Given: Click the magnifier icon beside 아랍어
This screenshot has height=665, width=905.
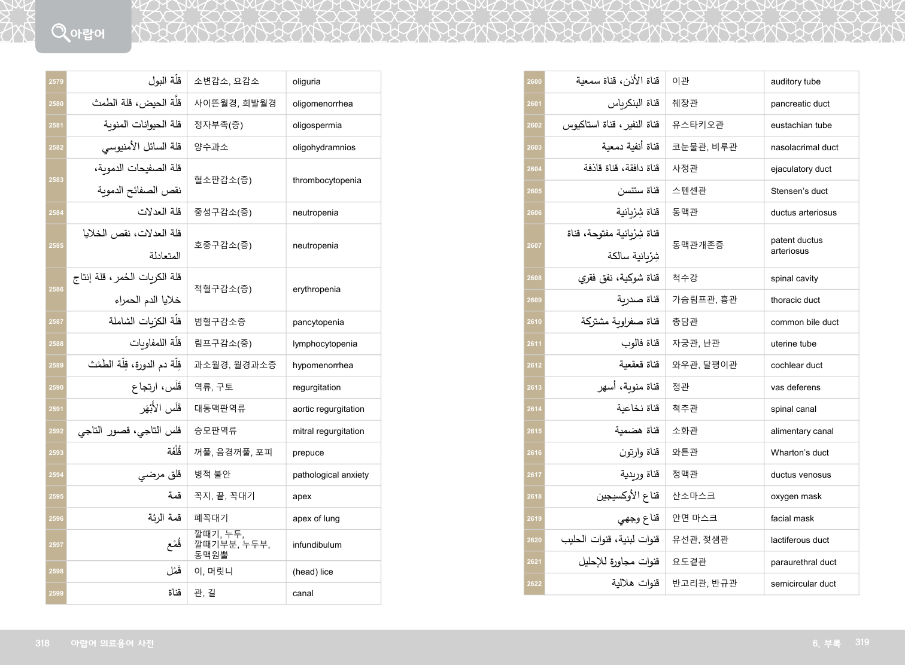Looking at the screenshot, I should click(x=60, y=32).
